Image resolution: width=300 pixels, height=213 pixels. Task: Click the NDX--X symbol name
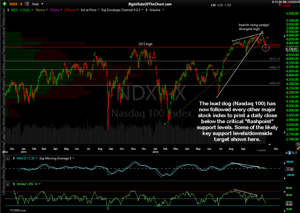pos(16,4)
